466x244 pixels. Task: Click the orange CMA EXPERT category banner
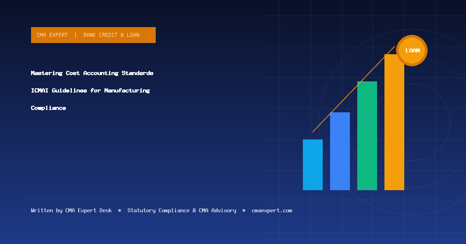[93, 35]
